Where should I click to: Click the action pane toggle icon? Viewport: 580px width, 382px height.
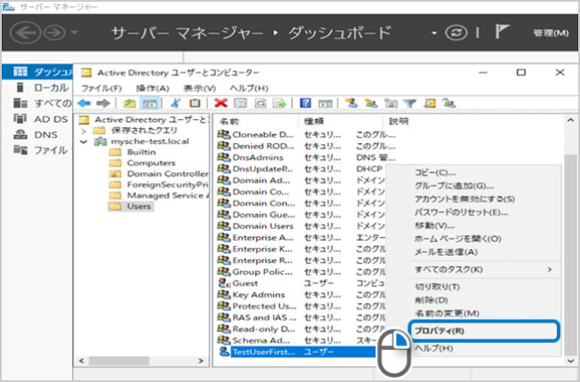[326, 103]
